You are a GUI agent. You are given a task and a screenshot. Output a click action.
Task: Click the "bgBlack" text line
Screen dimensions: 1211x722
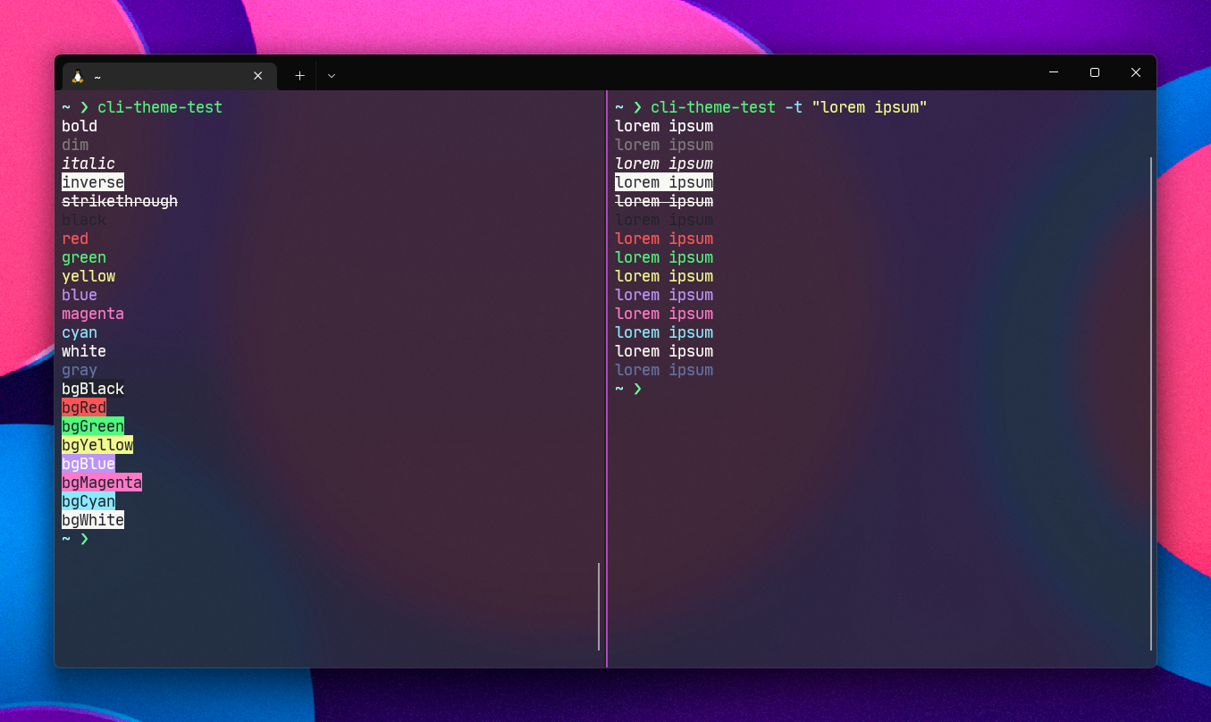tap(93, 389)
